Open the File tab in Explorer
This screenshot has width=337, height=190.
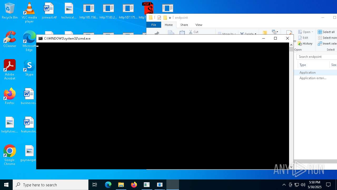(x=153, y=25)
